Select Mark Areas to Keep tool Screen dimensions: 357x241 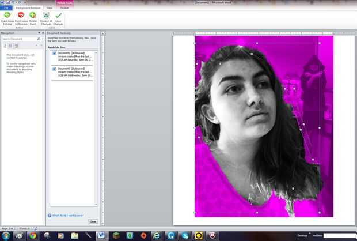(x=7, y=18)
